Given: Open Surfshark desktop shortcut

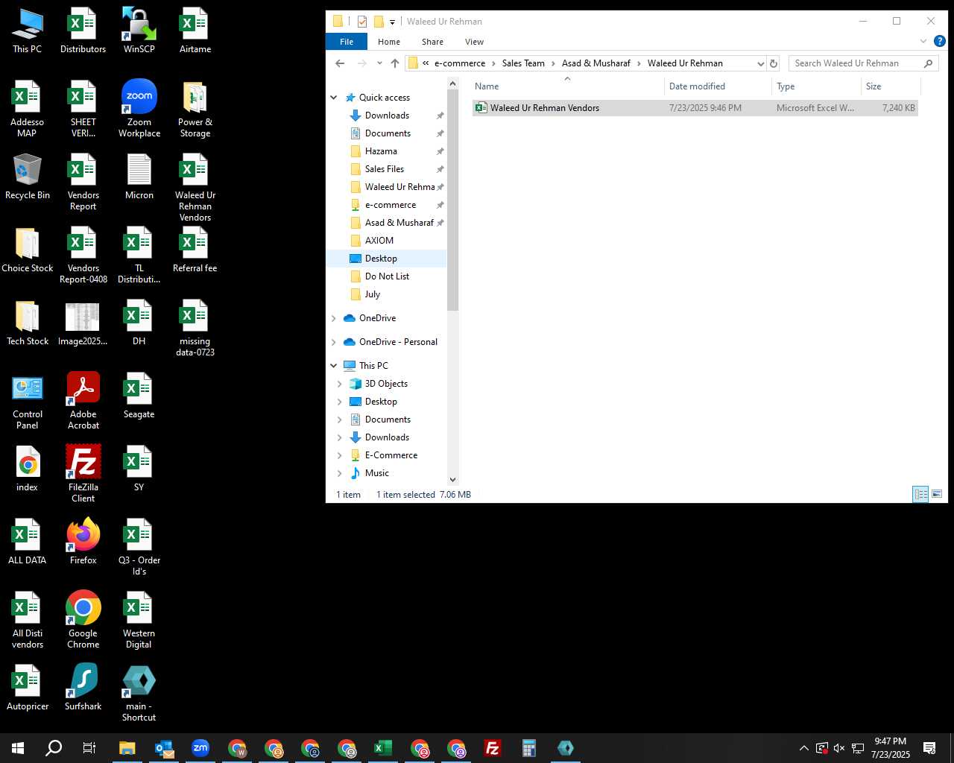Looking at the screenshot, I should [x=83, y=688].
